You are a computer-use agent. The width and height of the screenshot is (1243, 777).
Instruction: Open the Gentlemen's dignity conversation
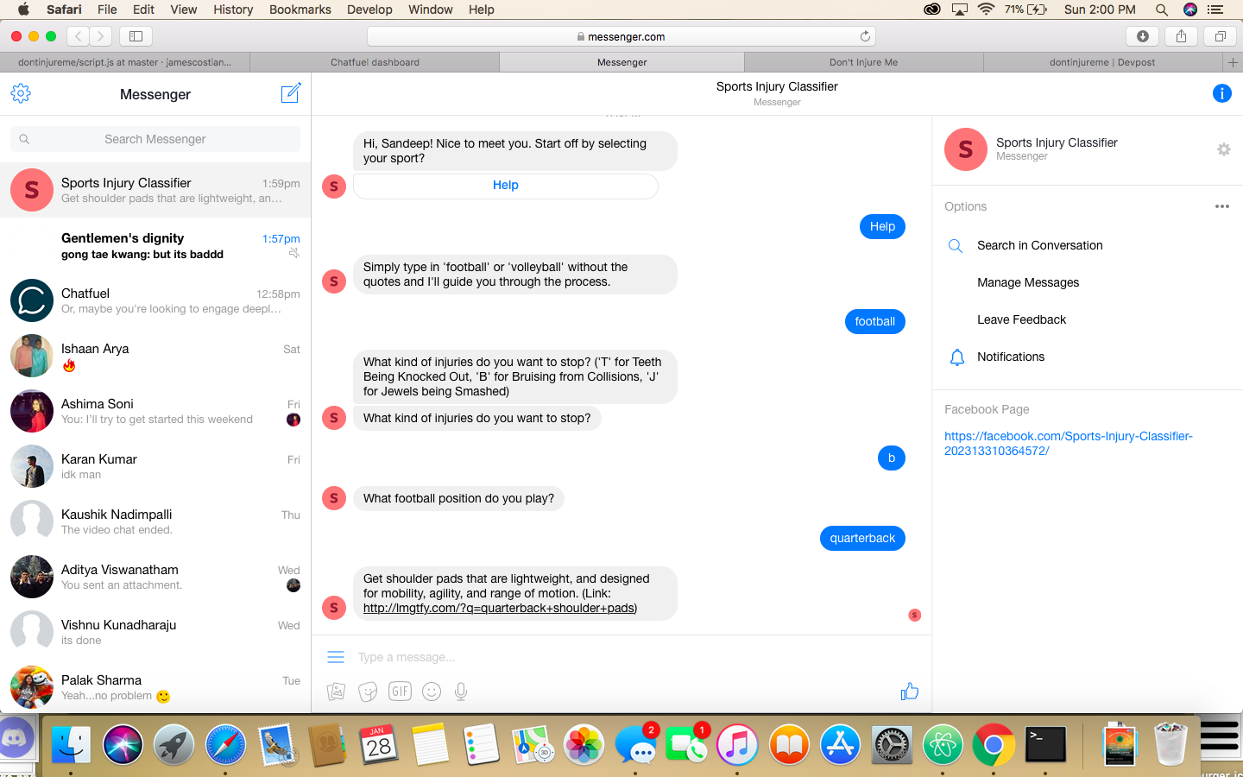(x=155, y=245)
